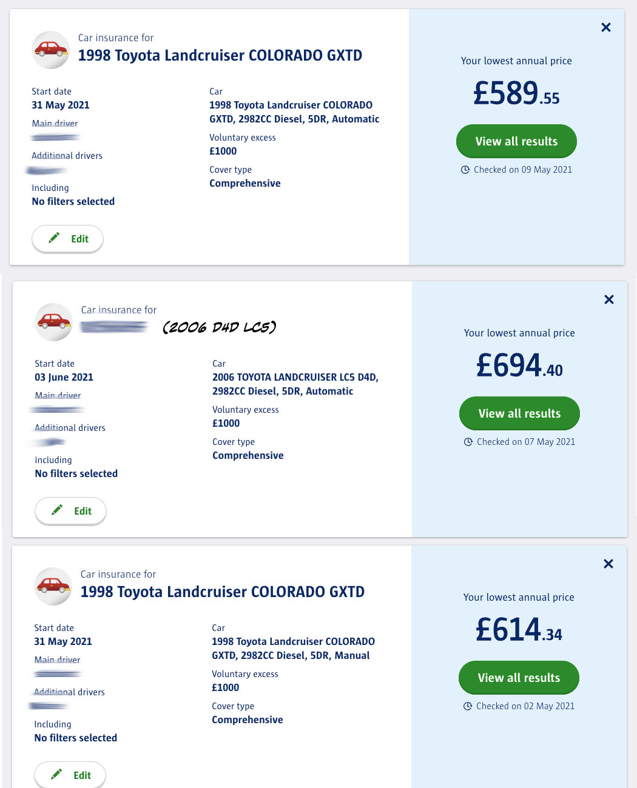This screenshot has width=637, height=788.
Task: Click pencil icon on first quote's Edit button
Action: point(54,238)
